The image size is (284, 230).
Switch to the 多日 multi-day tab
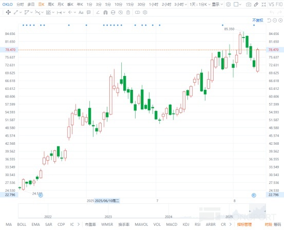click(31, 4)
